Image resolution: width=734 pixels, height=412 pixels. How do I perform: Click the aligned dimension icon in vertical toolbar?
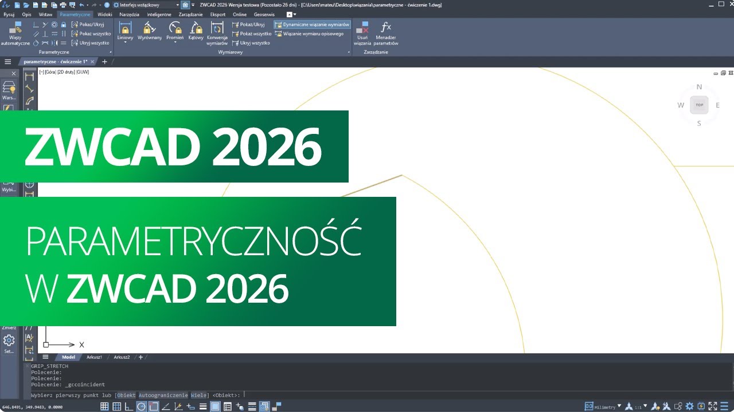pos(29,89)
